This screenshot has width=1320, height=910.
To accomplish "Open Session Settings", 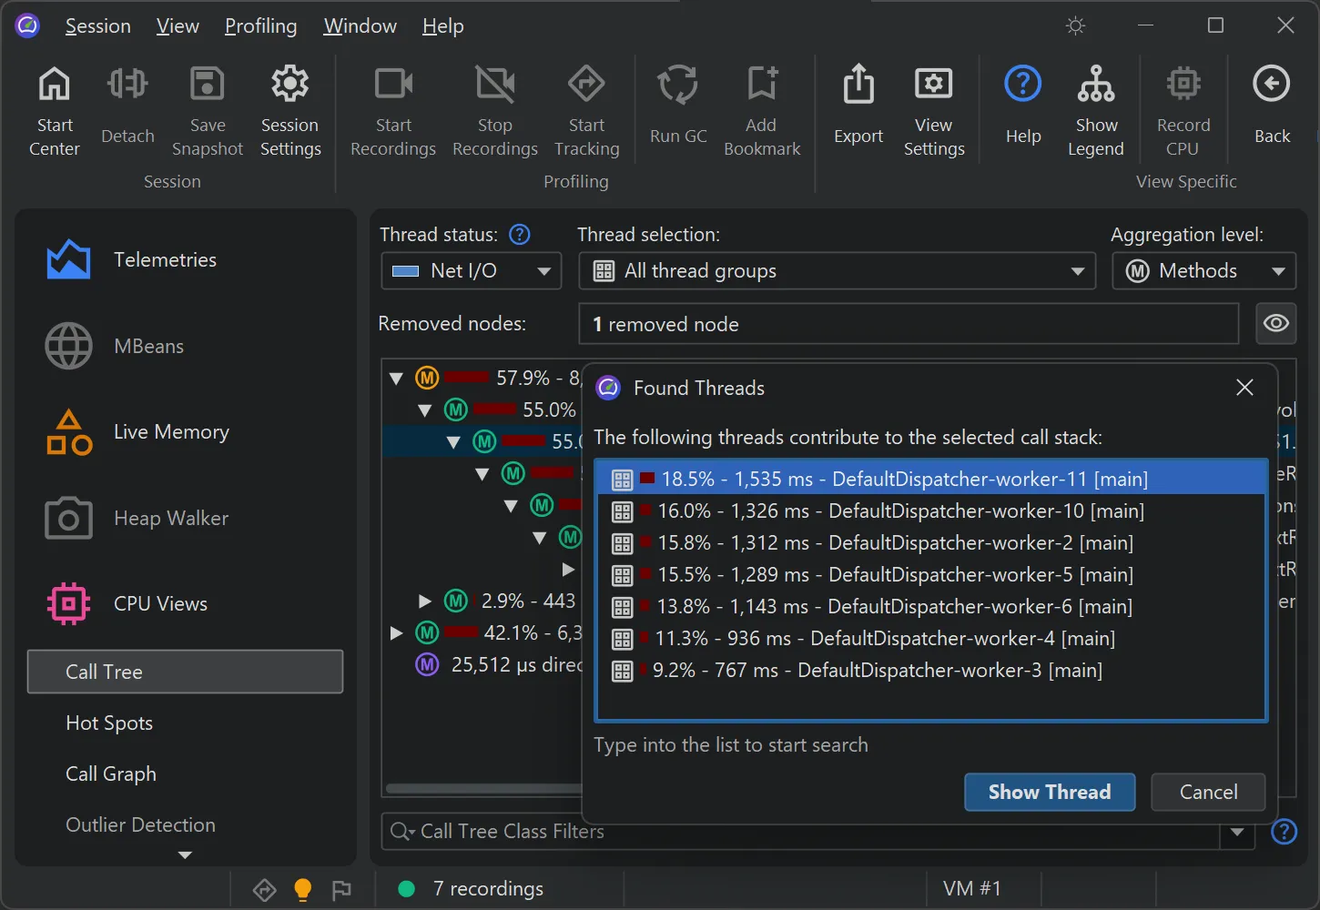I will (x=289, y=109).
